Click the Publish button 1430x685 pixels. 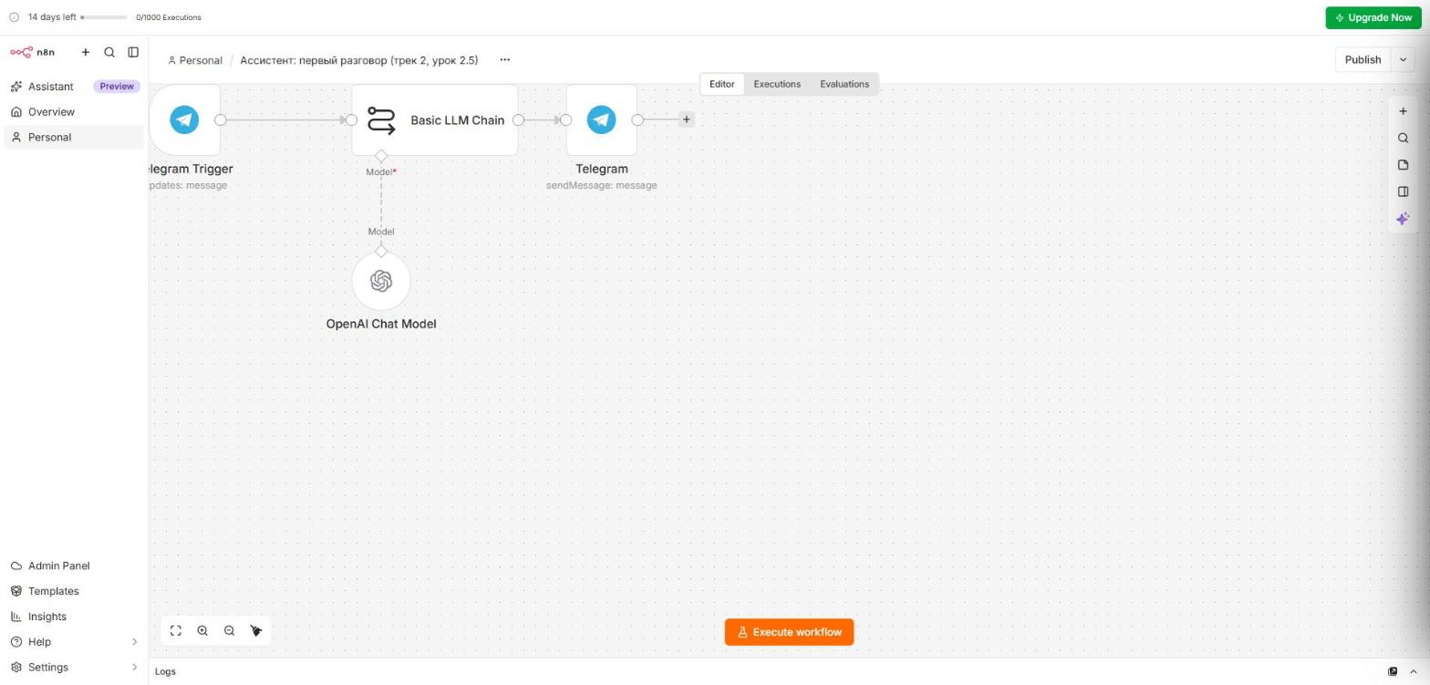pos(1363,60)
